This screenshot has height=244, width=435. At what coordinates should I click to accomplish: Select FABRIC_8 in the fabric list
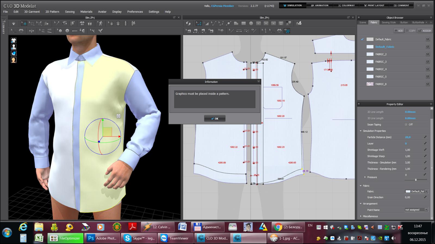click(x=381, y=84)
